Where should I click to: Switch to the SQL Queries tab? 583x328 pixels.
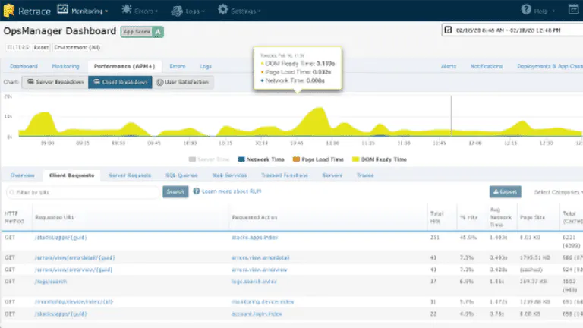(x=181, y=175)
